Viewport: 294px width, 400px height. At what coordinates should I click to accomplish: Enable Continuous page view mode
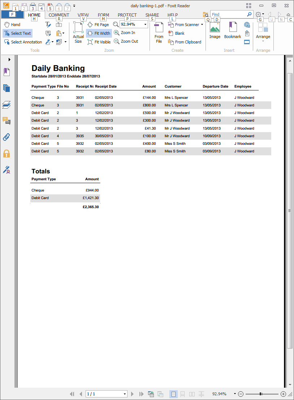pos(182,394)
